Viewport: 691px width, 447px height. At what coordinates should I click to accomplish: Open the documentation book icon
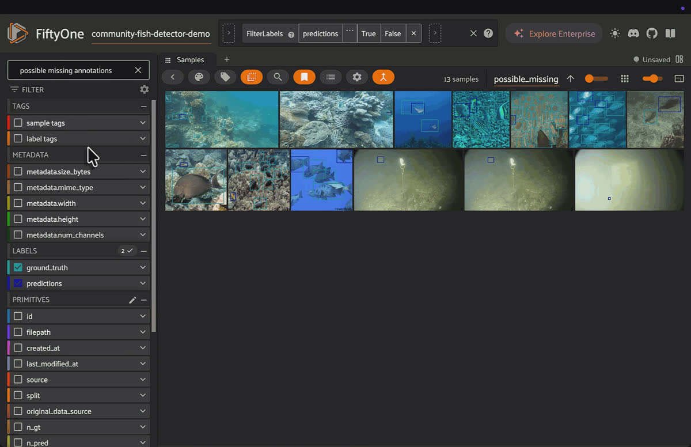click(x=670, y=33)
